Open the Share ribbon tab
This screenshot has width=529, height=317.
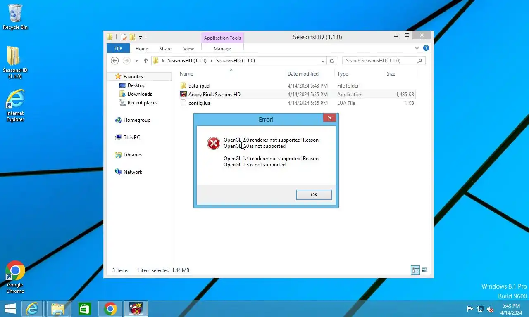pos(165,49)
